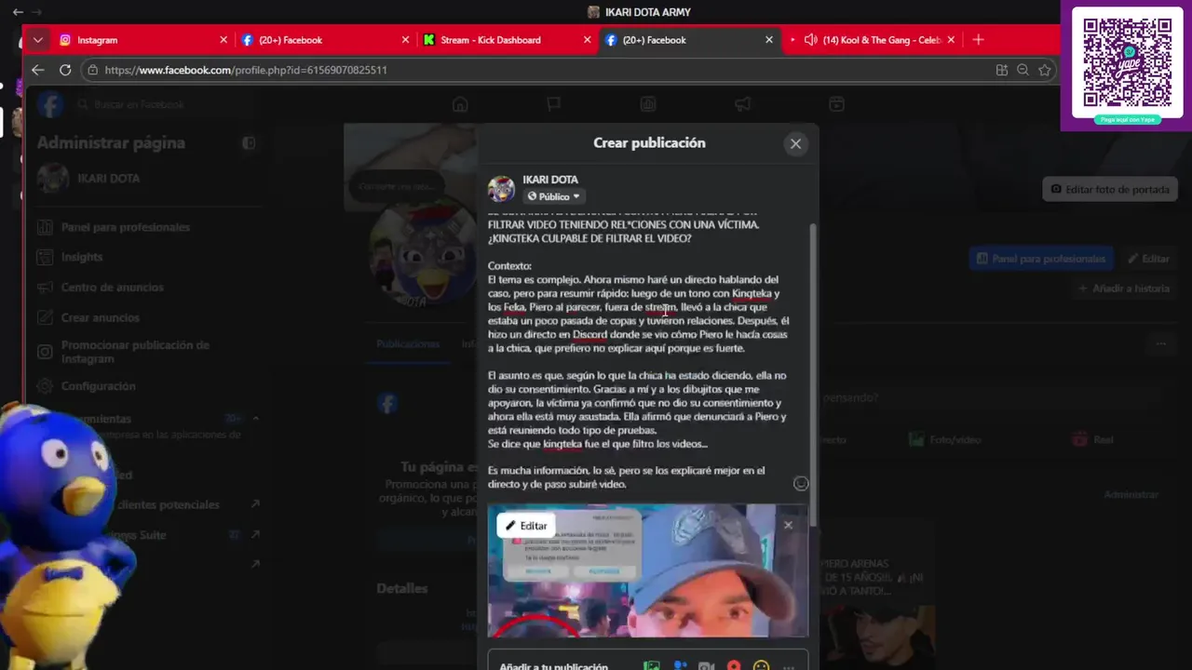Close the Crear publicación dialog
The image size is (1192, 670).
795,143
